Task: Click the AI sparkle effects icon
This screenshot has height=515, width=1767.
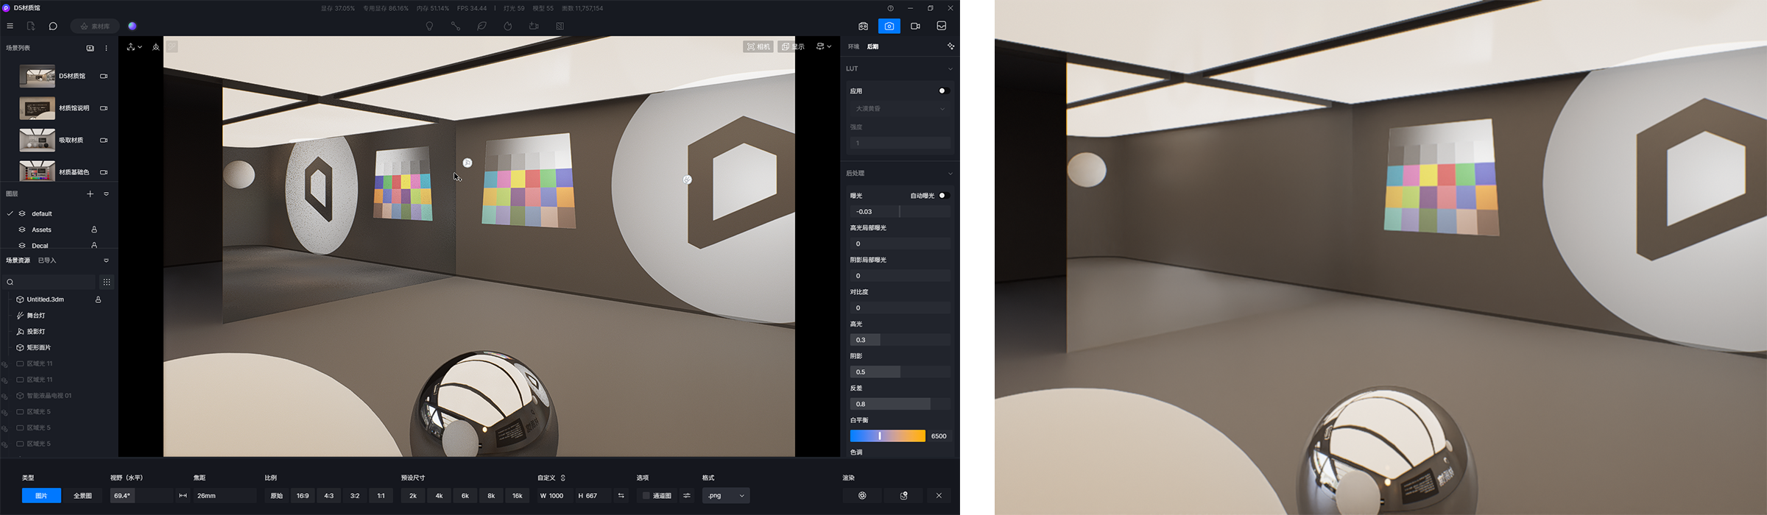Action: [950, 46]
